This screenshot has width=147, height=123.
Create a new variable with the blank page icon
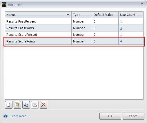coord(9,105)
